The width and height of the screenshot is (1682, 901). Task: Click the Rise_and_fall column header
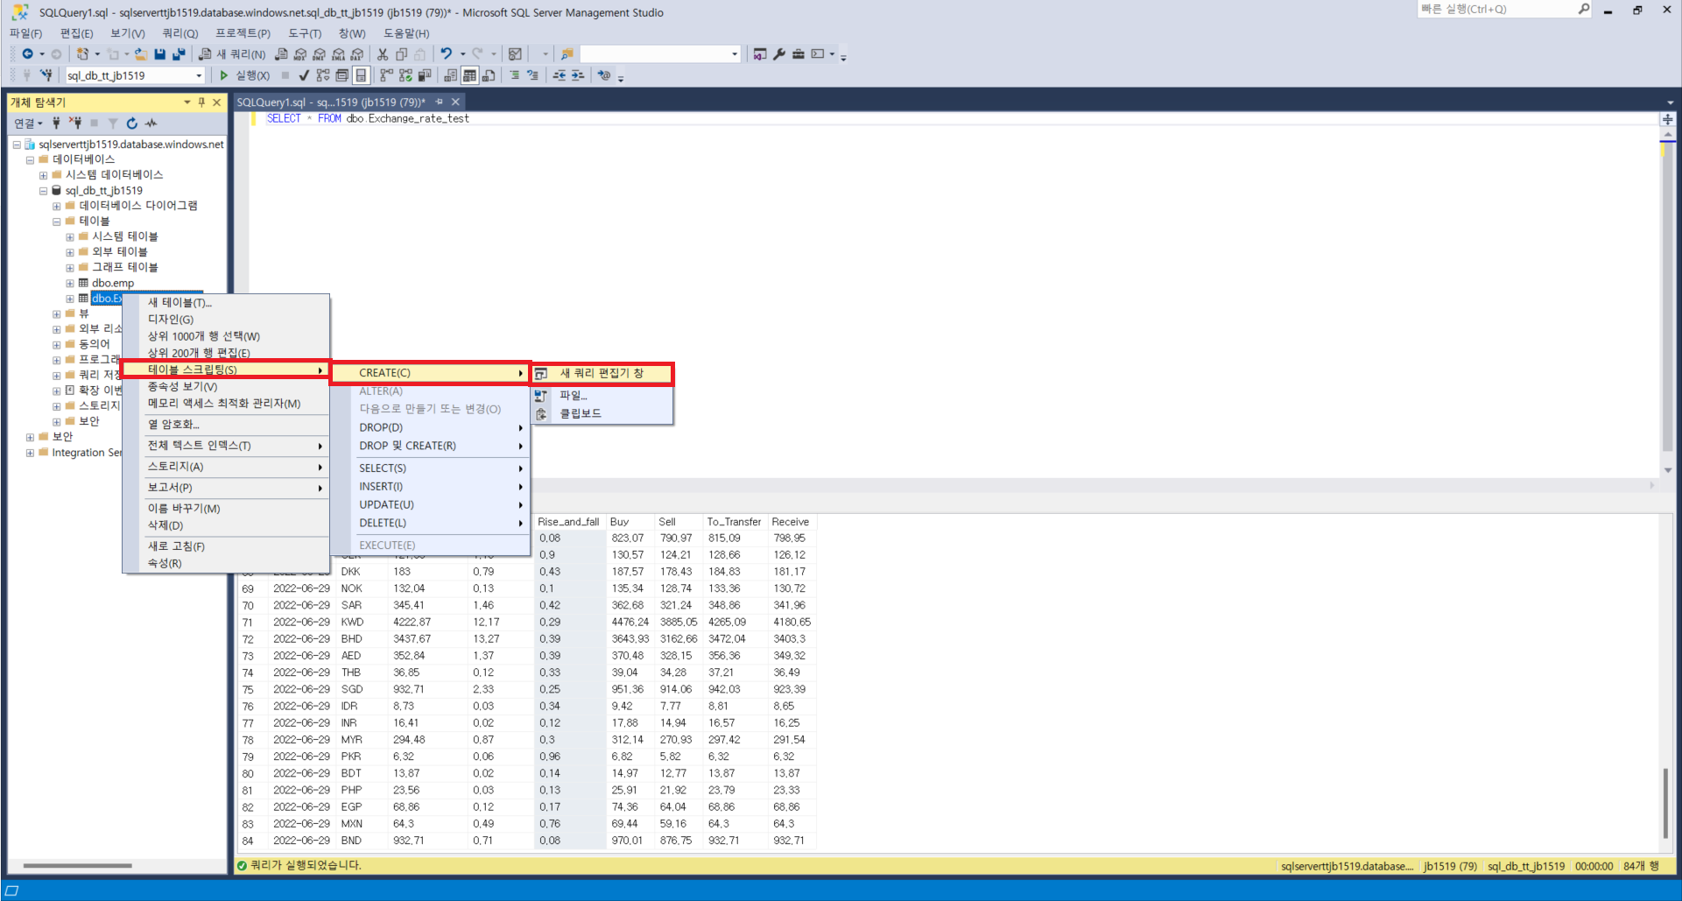click(568, 522)
